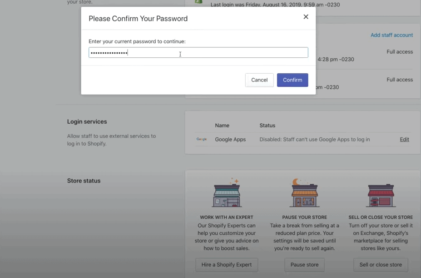This screenshot has width=421, height=278.
Task: Click the Pause store button
Action: pyautogui.click(x=304, y=264)
